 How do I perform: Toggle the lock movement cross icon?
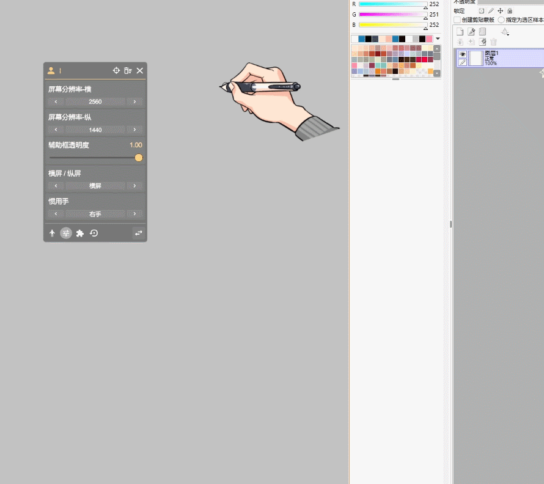tap(500, 11)
